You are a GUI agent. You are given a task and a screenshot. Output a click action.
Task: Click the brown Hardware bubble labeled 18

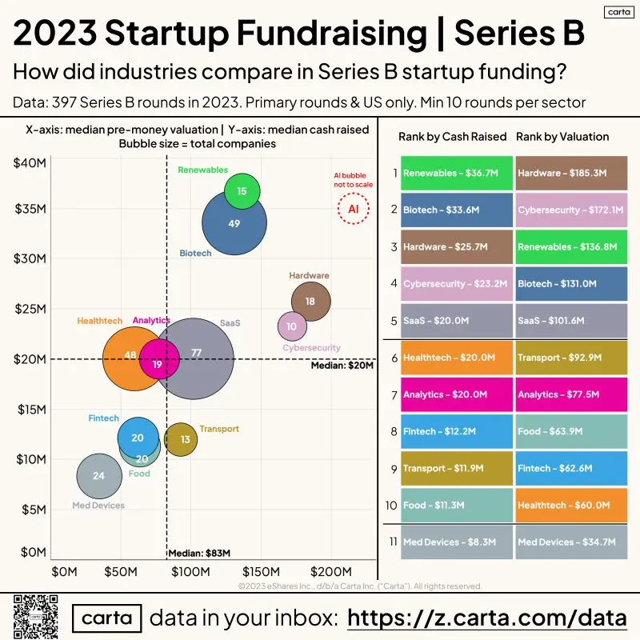[311, 302]
